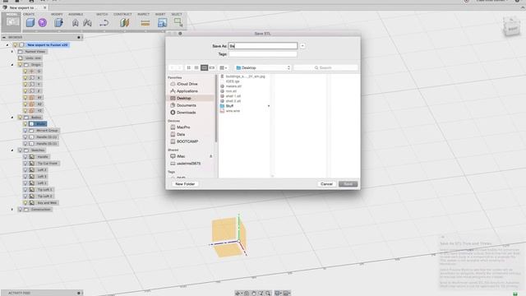Eject iMac in the sidebar

pos(211,156)
